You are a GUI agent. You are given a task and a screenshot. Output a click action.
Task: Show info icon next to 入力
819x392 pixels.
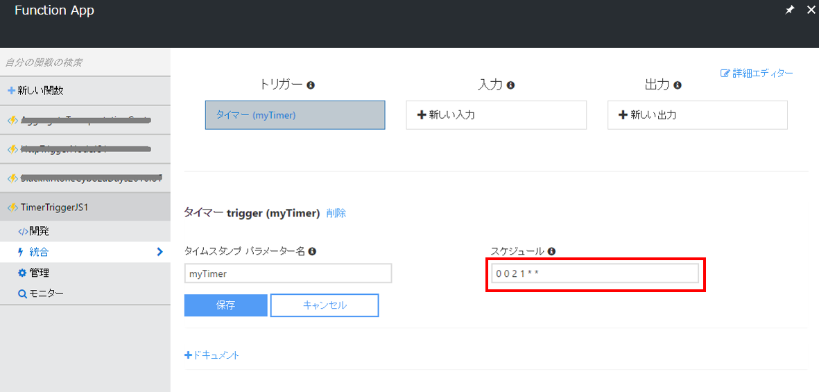click(511, 85)
